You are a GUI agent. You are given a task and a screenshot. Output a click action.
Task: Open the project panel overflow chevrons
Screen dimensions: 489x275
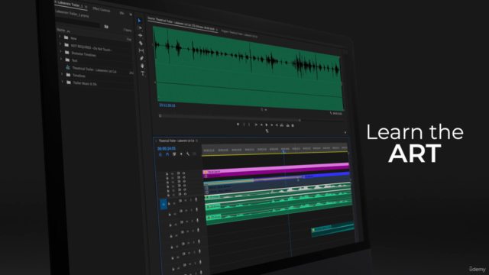(x=131, y=15)
